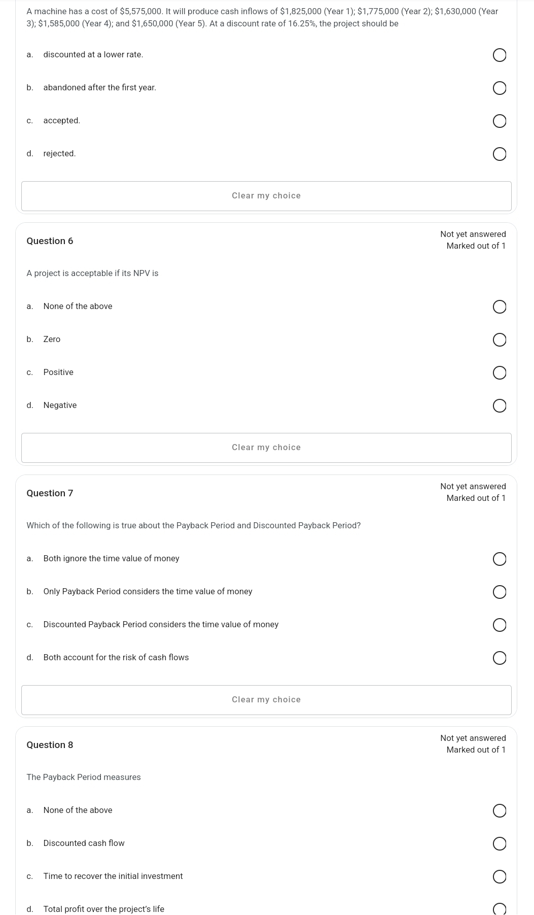Click the Question 7 heading
This screenshot has width=534, height=915.
click(50, 493)
